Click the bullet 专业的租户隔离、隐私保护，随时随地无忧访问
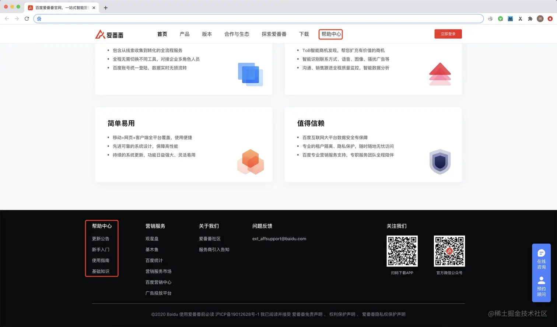The width and height of the screenshot is (557, 327). (x=348, y=146)
